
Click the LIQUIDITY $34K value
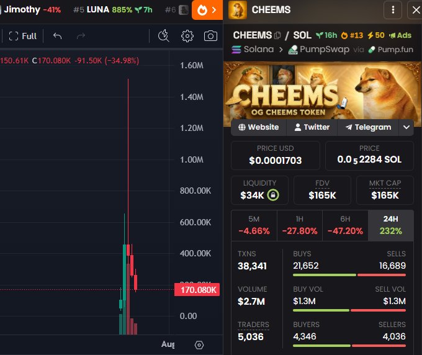pyautogui.click(x=252, y=195)
